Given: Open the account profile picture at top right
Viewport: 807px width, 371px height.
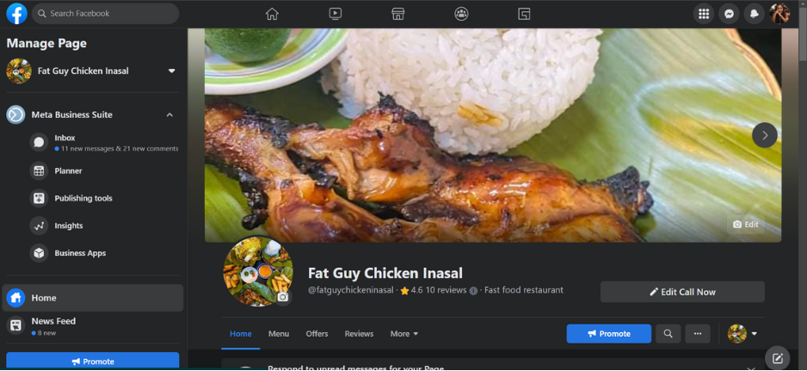Looking at the screenshot, I should pos(779,14).
